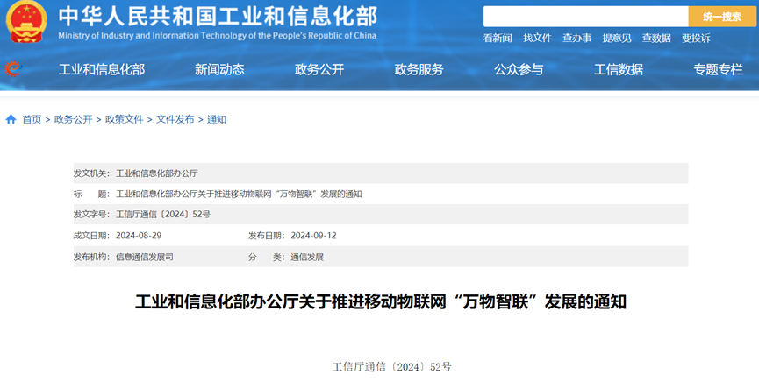
Task: Navigate to 文件发布 breadcrumb link
Action: coord(175,119)
